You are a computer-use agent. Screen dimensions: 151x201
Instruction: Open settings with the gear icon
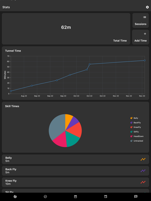click(x=147, y=7)
